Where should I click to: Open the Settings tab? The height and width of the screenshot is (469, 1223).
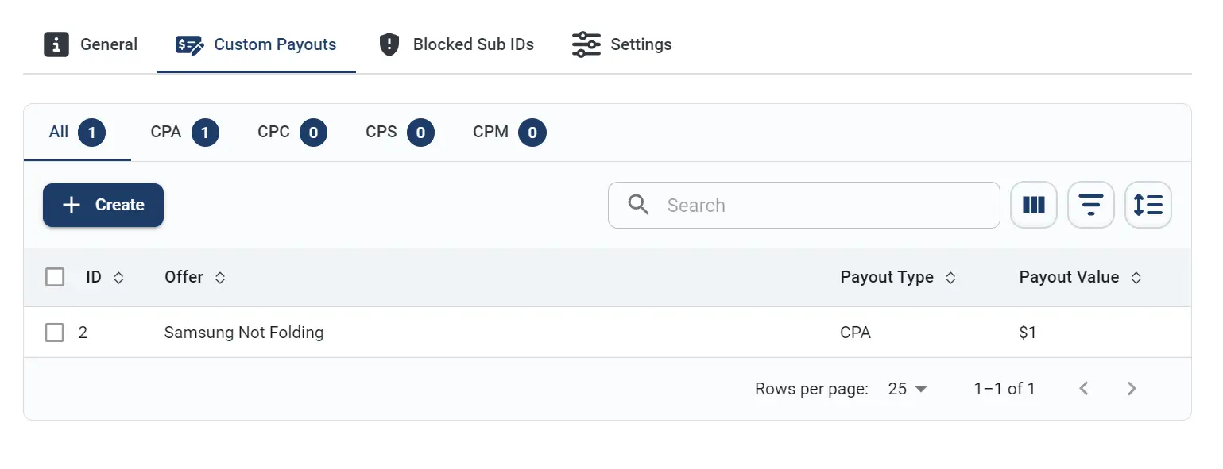pos(622,44)
